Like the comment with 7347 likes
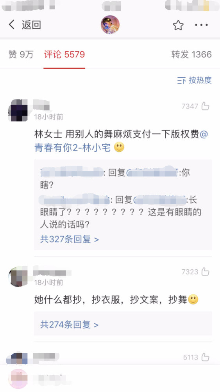This screenshot has width=220, height=392. [205, 106]
